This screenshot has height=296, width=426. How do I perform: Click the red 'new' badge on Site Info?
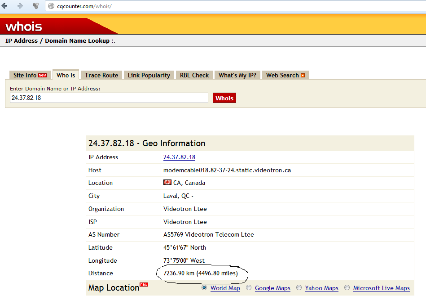coord(42,76)
